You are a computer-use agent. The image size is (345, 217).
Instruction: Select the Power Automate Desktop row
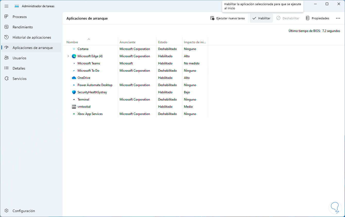[135, 85]
